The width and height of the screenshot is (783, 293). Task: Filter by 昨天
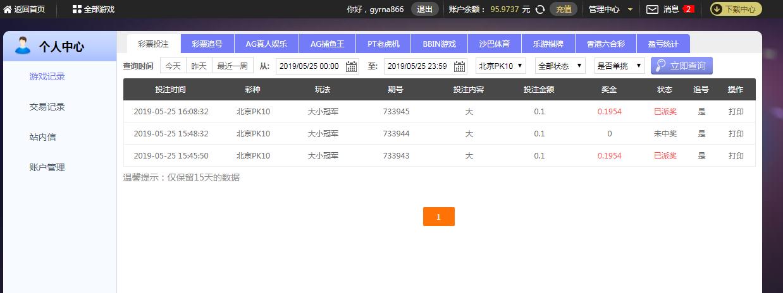coord(199,66)
